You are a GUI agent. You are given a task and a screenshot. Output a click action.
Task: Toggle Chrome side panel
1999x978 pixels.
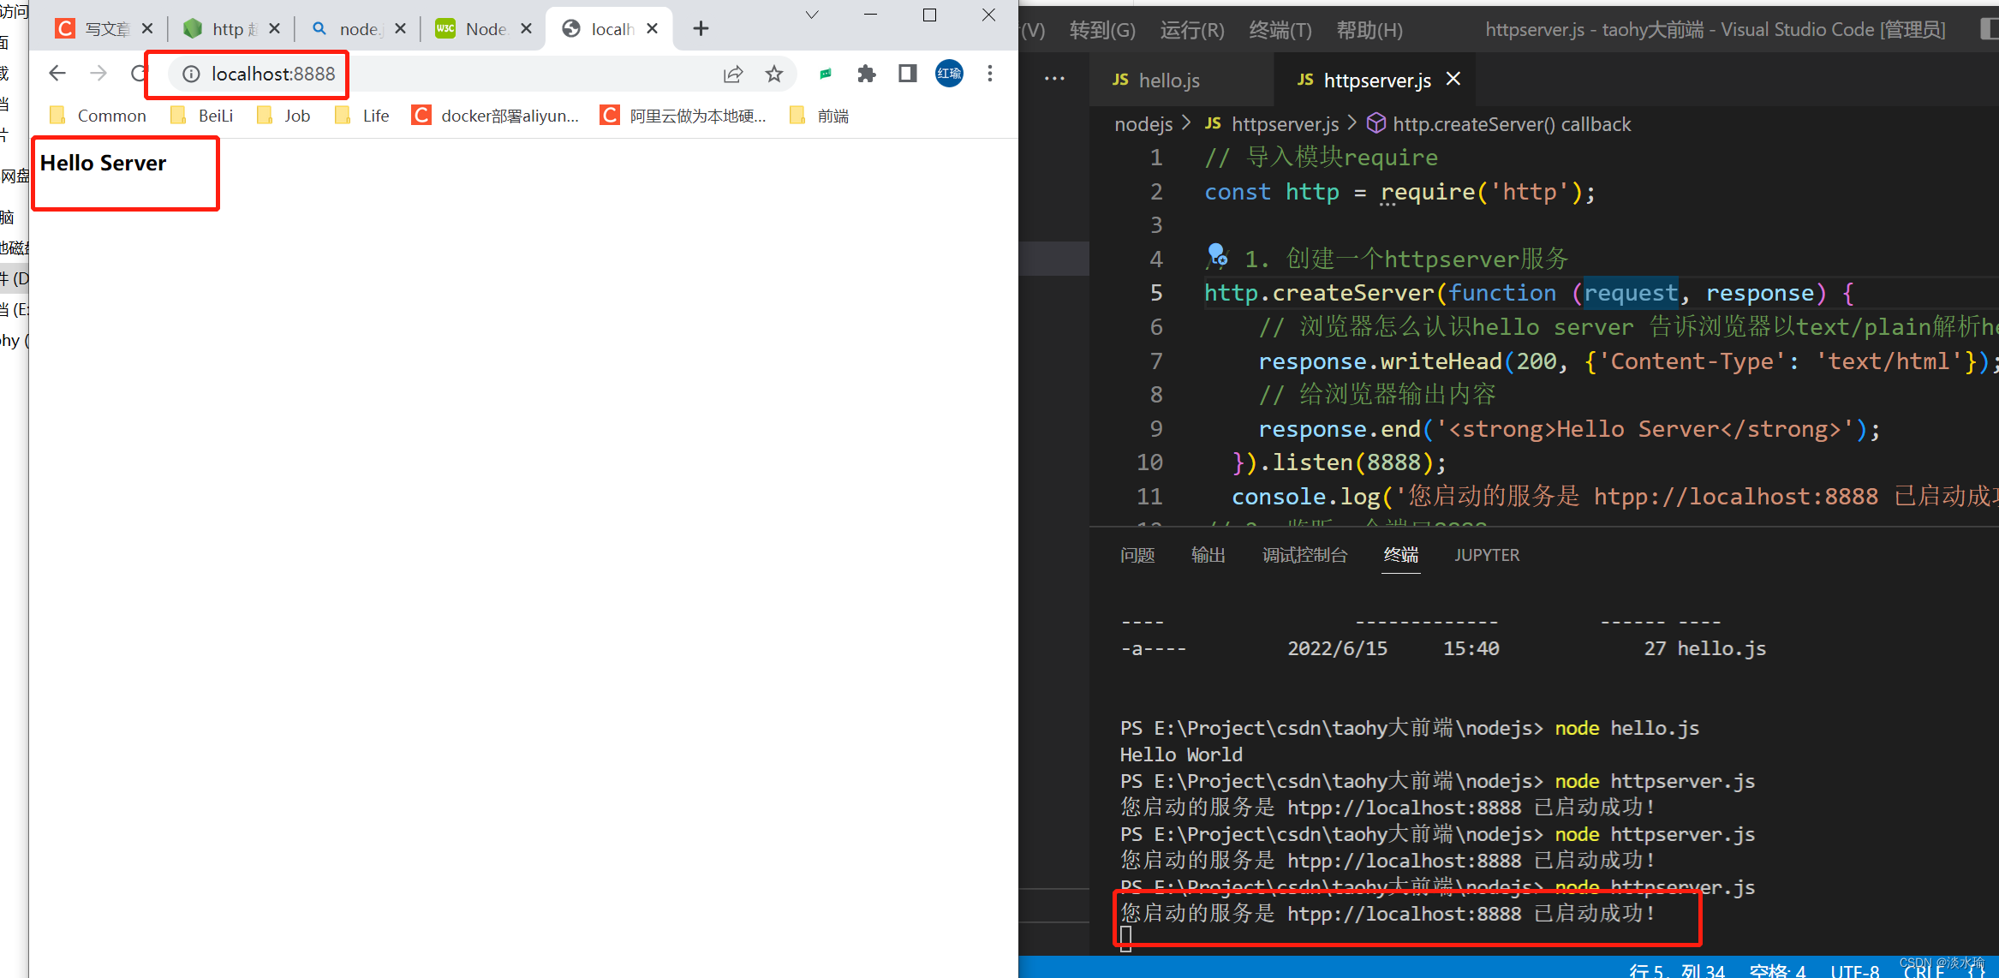pos(908,75)
